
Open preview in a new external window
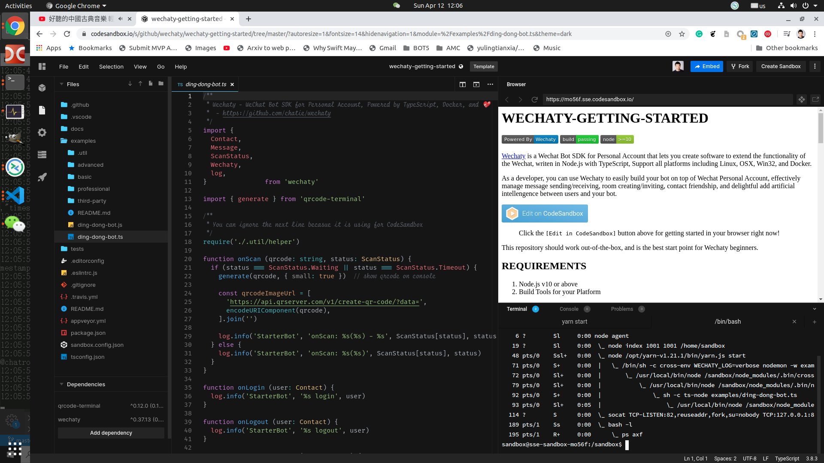tap(816, 99)
